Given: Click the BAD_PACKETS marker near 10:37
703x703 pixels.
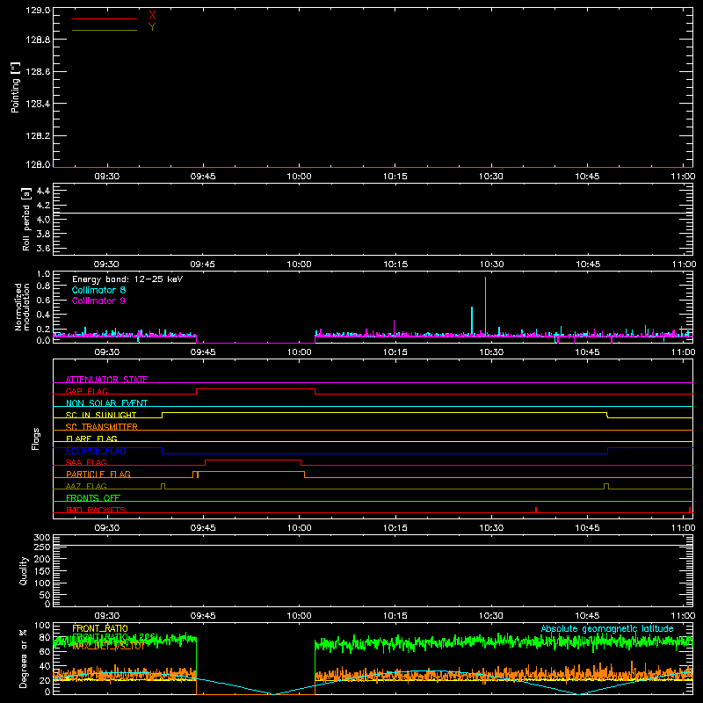Looking at the screenshot, I should [536, 510].
